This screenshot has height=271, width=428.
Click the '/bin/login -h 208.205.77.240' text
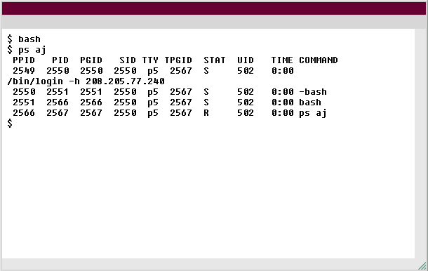coord(86,81)
